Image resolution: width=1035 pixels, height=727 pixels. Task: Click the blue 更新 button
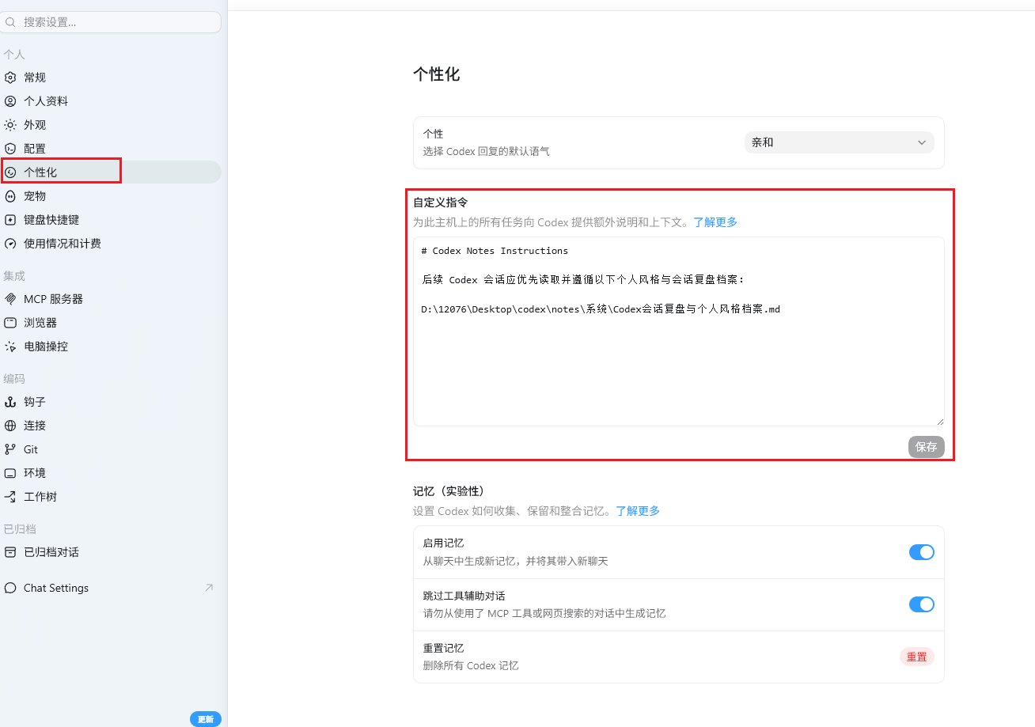click(206, 719)
